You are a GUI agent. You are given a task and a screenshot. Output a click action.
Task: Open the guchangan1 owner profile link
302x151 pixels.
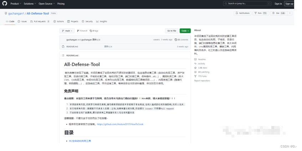16,14
